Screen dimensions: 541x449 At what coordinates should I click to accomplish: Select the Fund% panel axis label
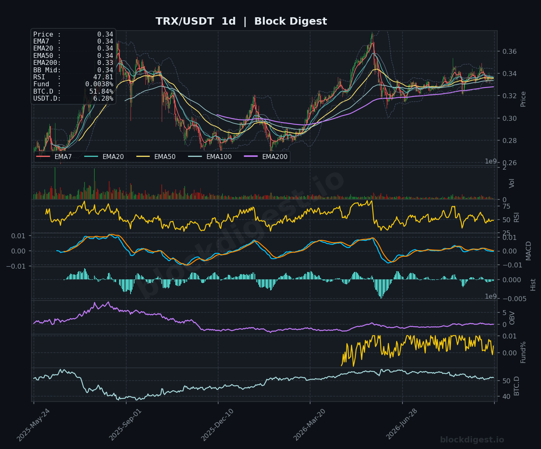tap(523, 352)
